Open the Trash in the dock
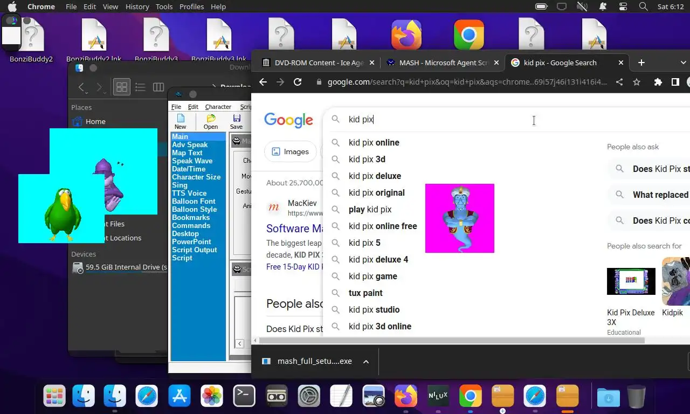The height and width of the screenshot is (414, 690). (636, 396)
